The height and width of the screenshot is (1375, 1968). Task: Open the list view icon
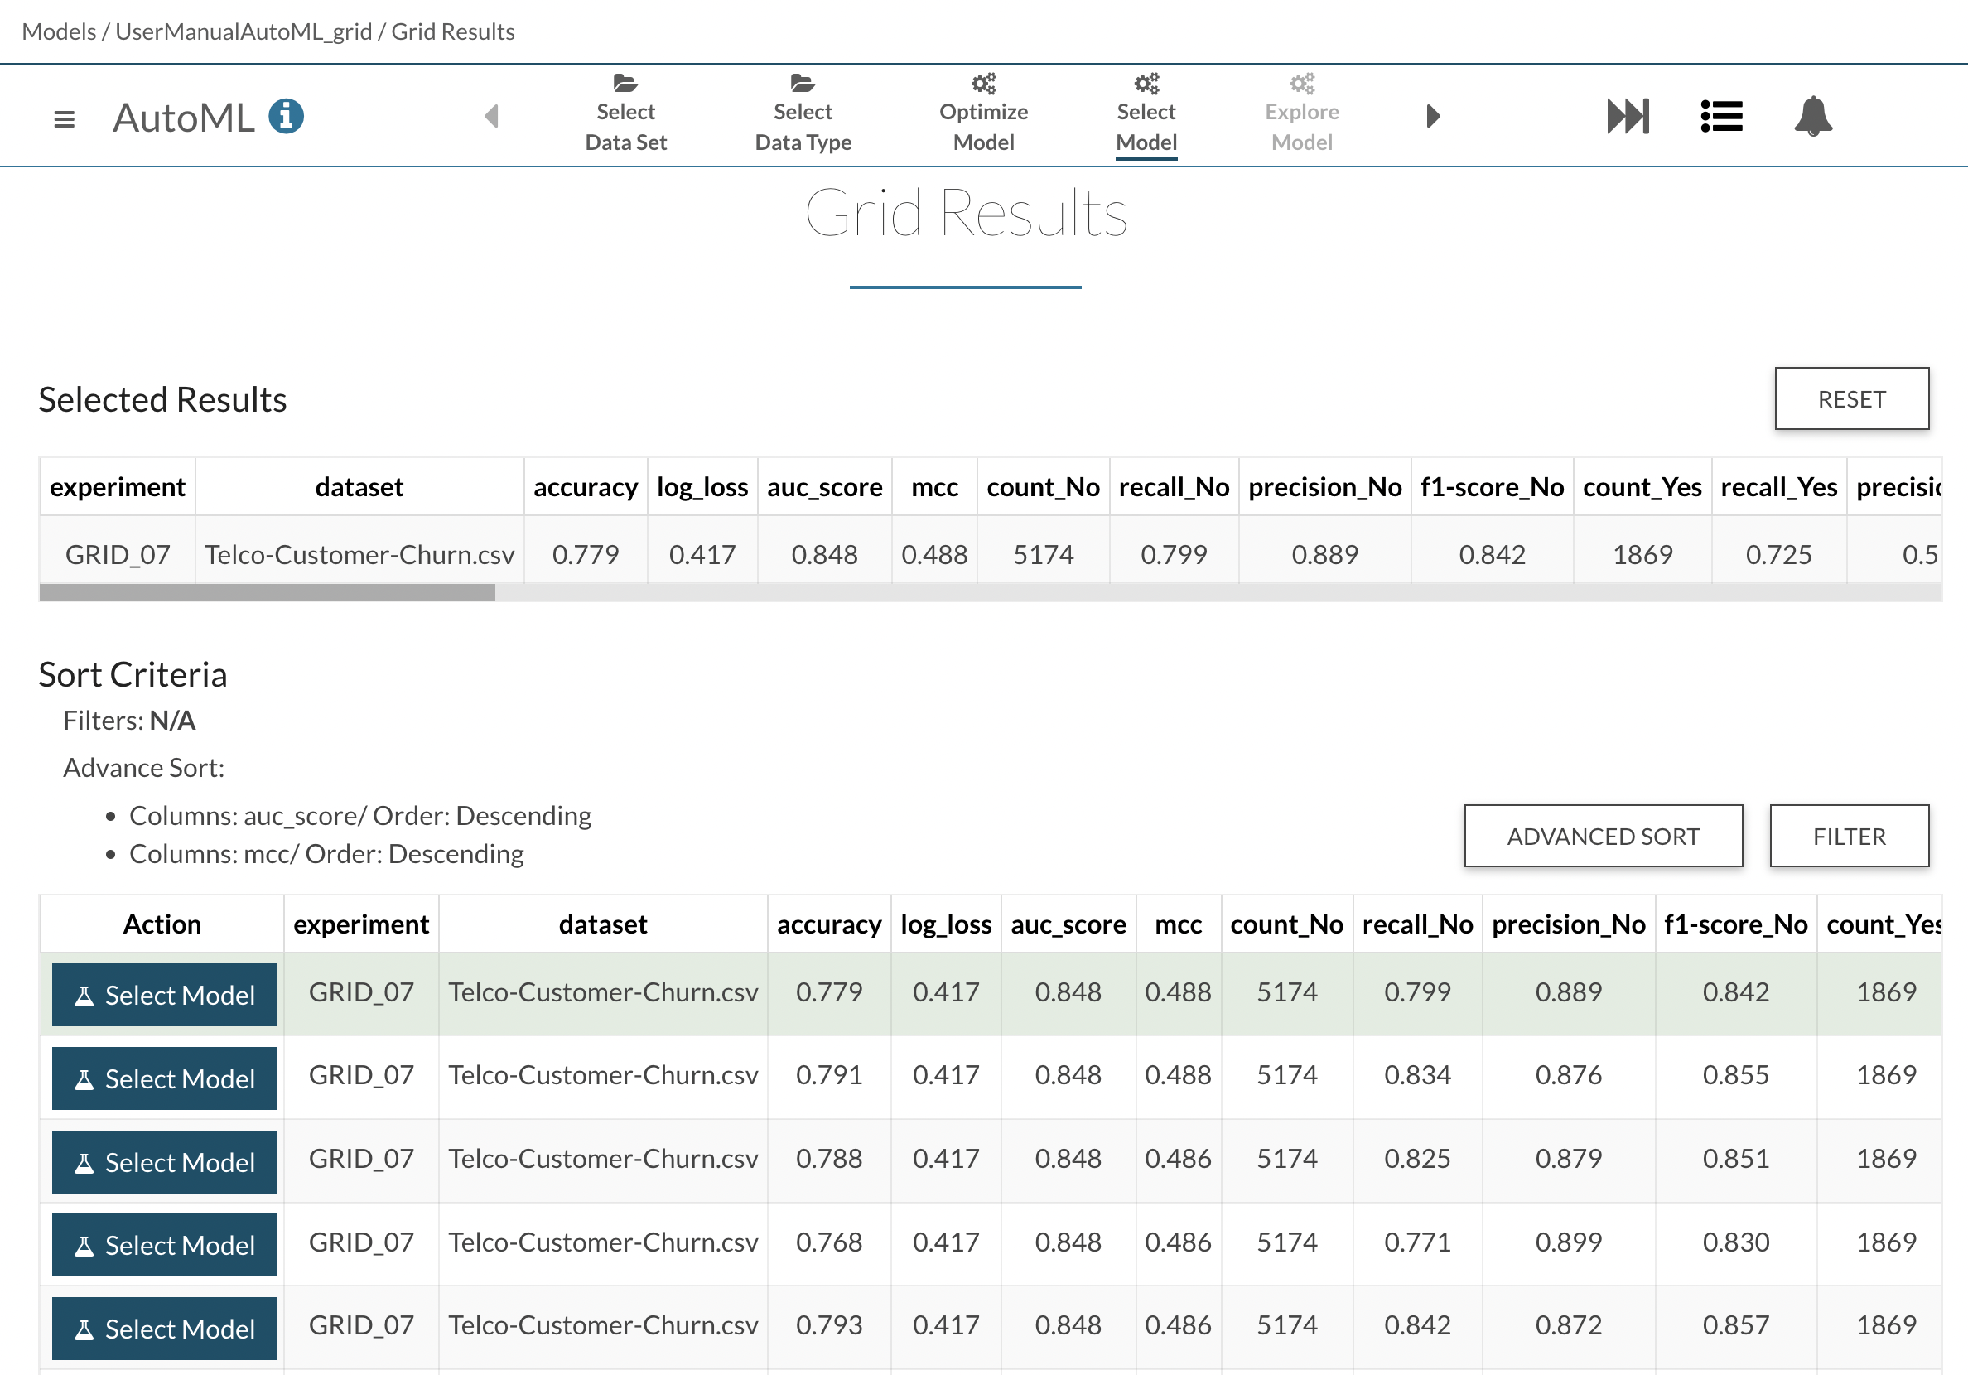(x=1721, y=117)
